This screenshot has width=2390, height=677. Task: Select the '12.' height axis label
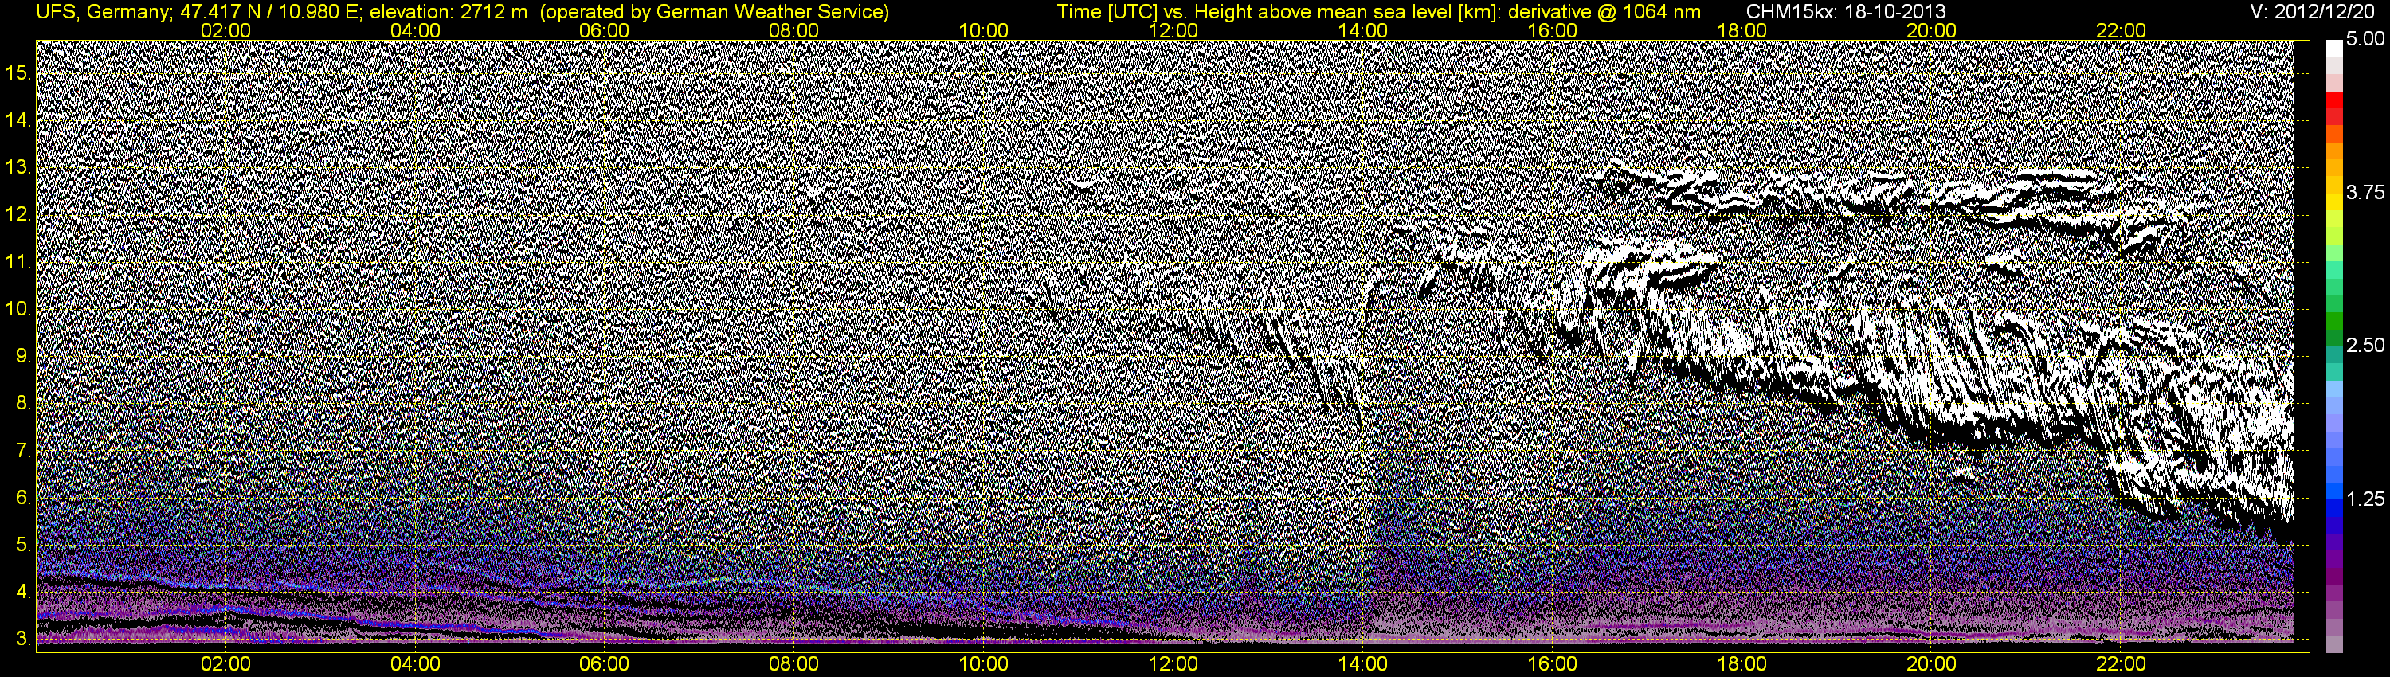(18, 214)
